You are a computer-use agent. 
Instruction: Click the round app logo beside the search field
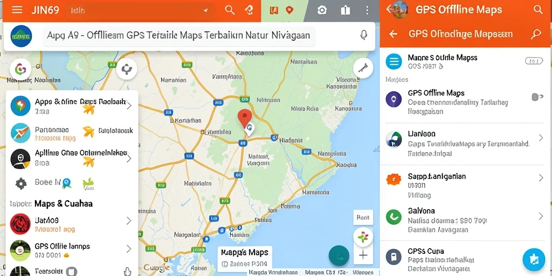click(21, 36)
